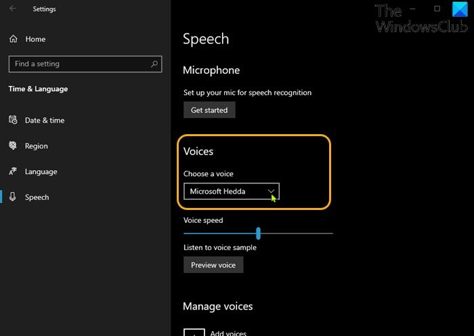474x336 pixels.
Task: Click the Add voices plus icon
Action: tap(194, 332)
